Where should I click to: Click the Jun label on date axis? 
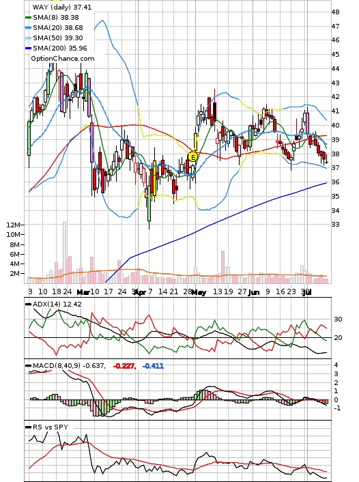point(253,292)
